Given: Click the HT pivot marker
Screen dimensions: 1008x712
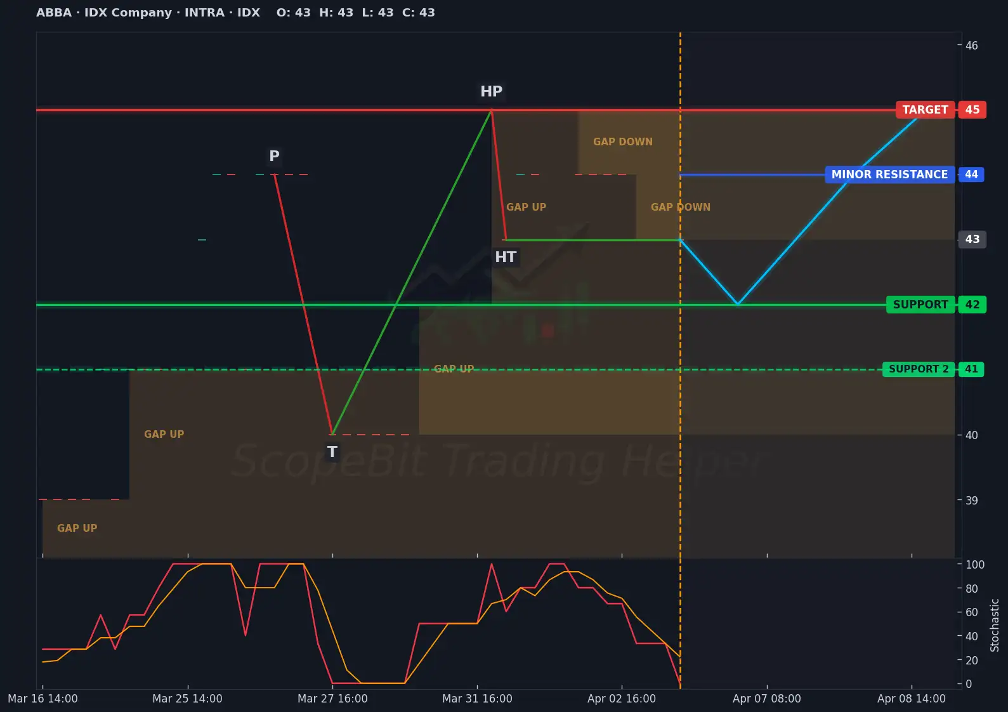Looking at the screenshot, I should pos(506,257).
